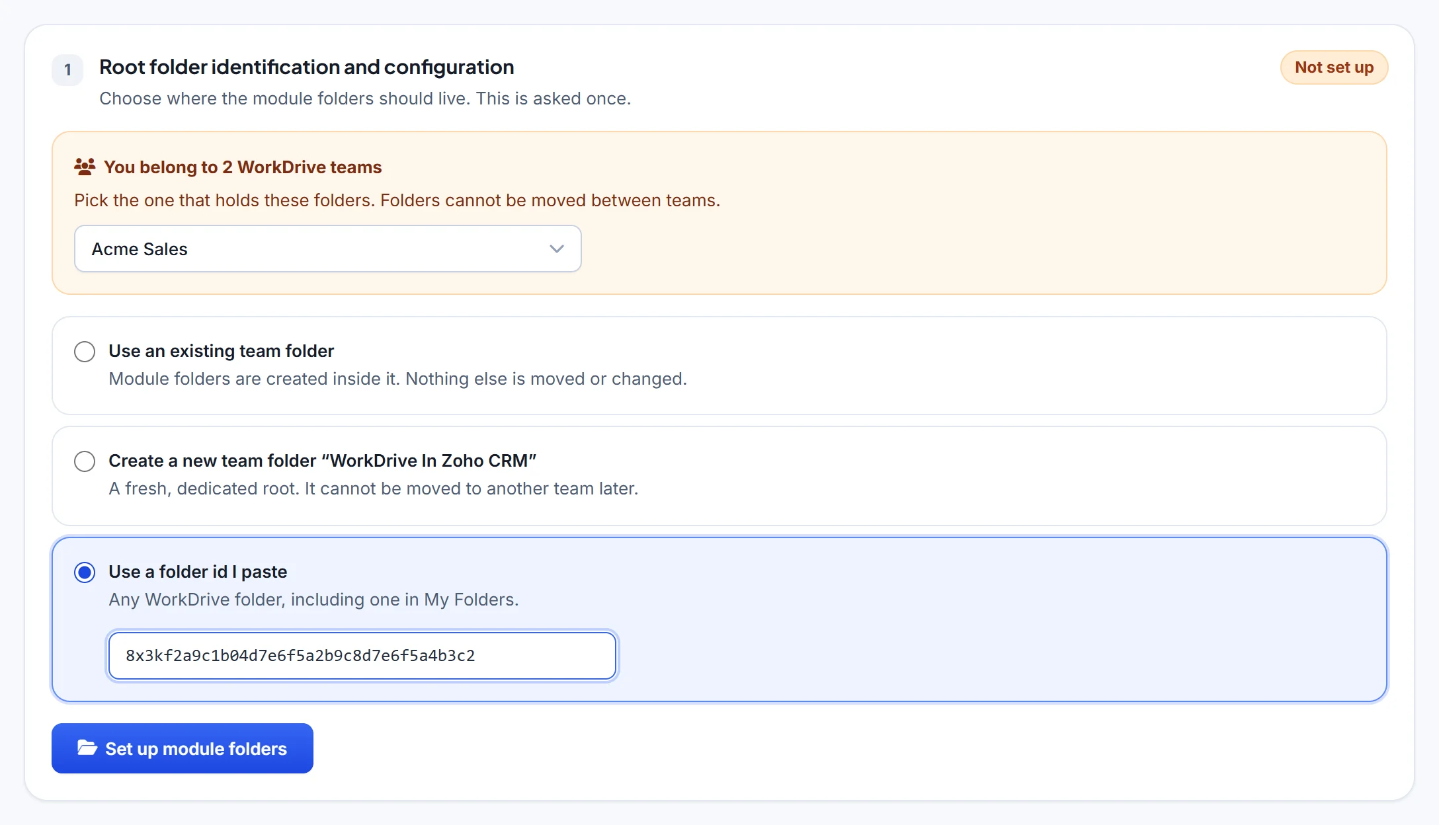Click the Any WorkDrive folder description text
The width and height of the screenshot is (1439, 825).
tap(313, 600)
